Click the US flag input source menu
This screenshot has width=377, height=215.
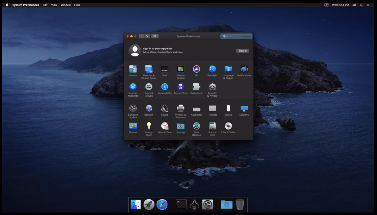pyautogui.click(x=354, y=5)
